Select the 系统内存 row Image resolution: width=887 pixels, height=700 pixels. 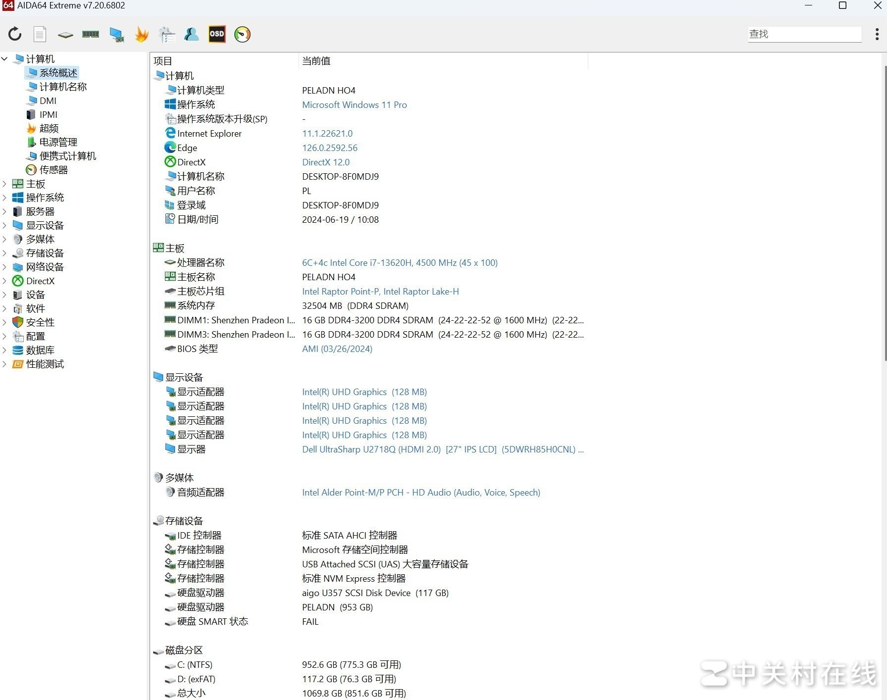click(x=369, y=305)
